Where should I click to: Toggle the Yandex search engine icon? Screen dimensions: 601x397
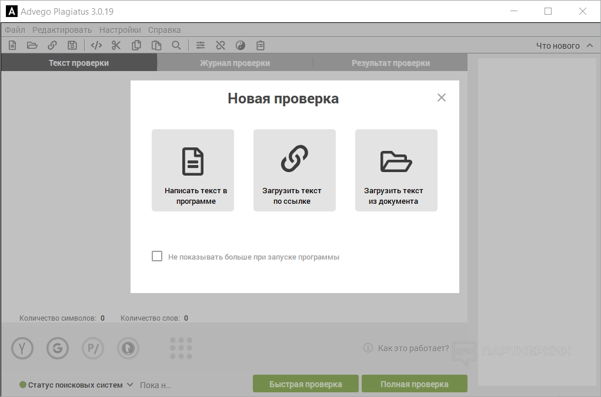tap(22, 348)
